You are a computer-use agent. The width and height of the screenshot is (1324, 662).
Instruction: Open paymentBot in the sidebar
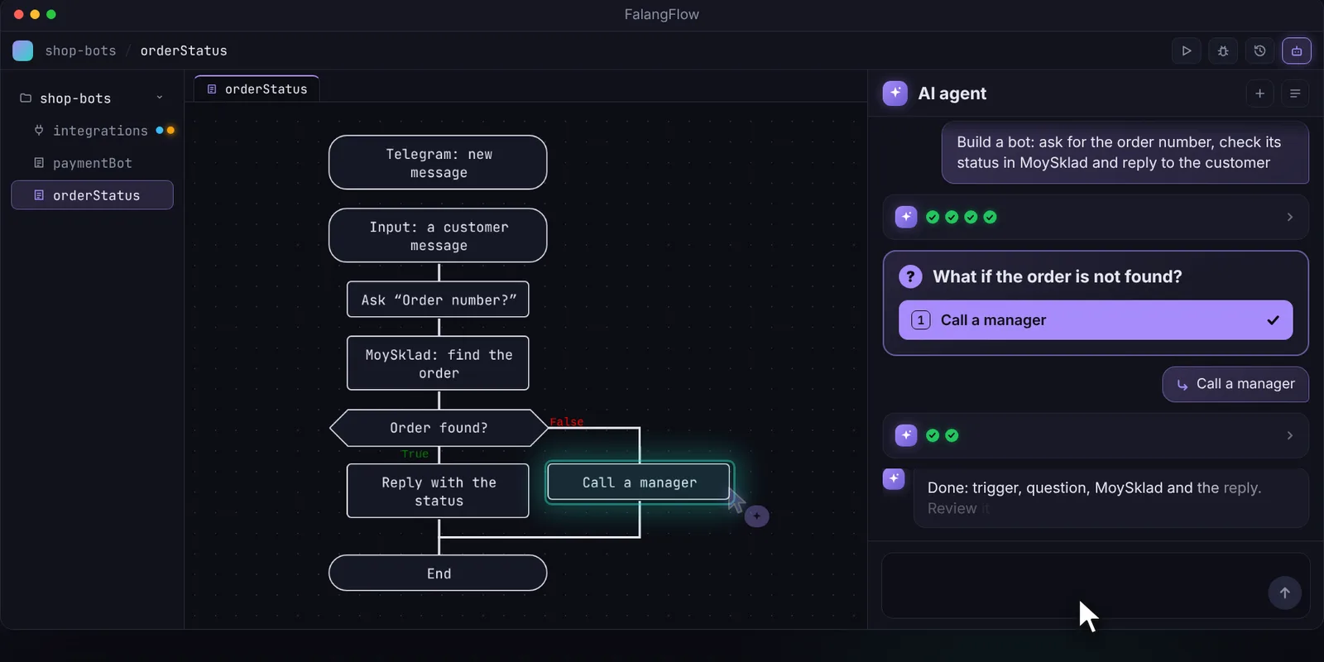(x=92, y=163)
